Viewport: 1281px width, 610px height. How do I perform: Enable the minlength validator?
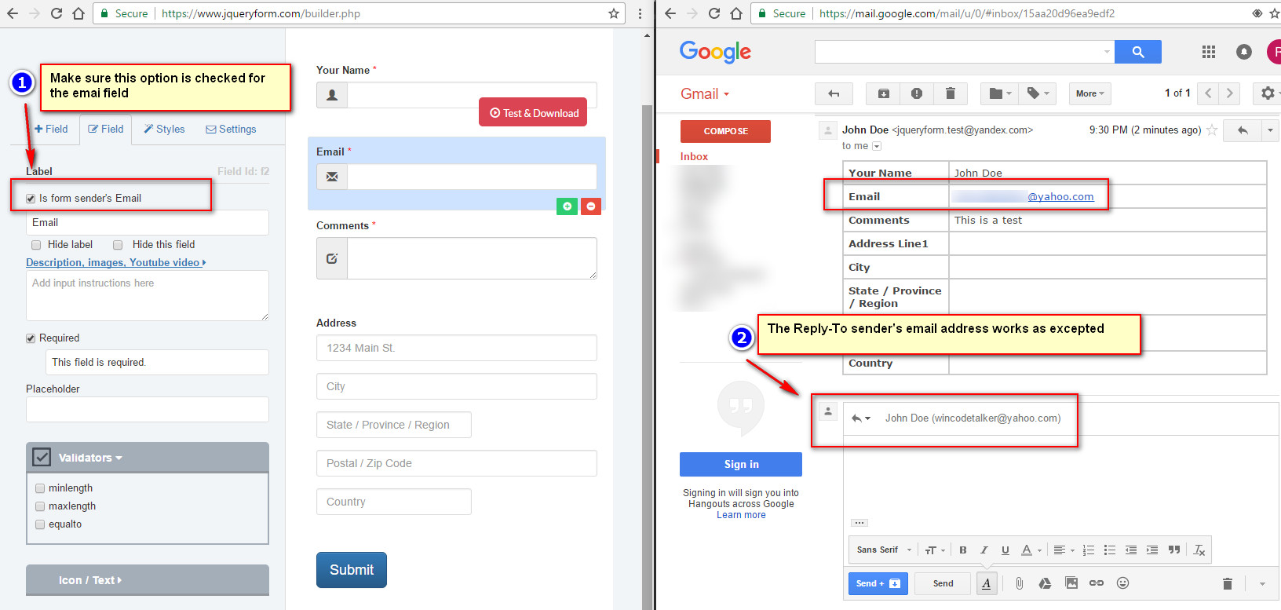[40, 488]
